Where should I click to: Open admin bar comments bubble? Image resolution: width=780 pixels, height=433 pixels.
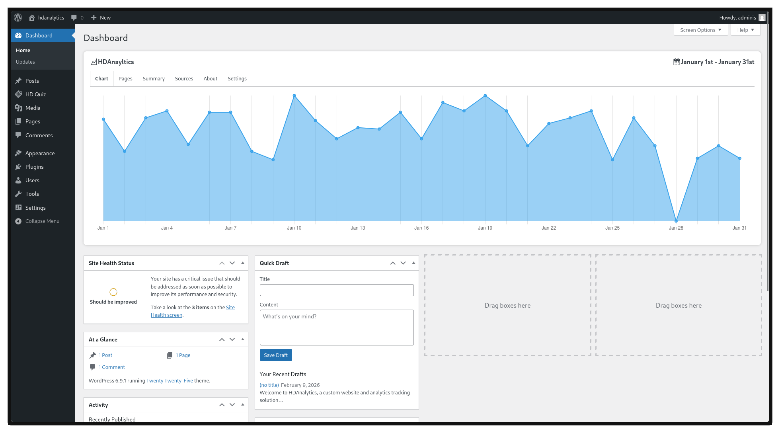[x=75, y=18]
